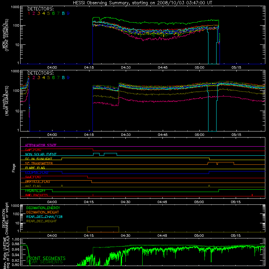Image resolution: width=269 pixels, height=269 pixels.
Task: Click REAR SEGMENTS label in livetime plot
Action: tap(45, 262)
